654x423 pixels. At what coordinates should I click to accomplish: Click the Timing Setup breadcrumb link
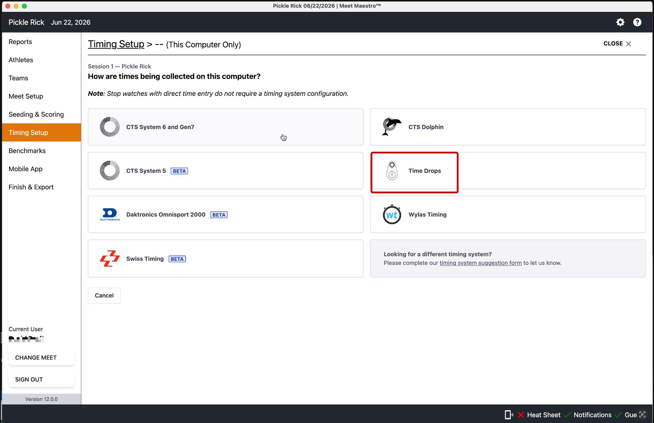[116, 44]
